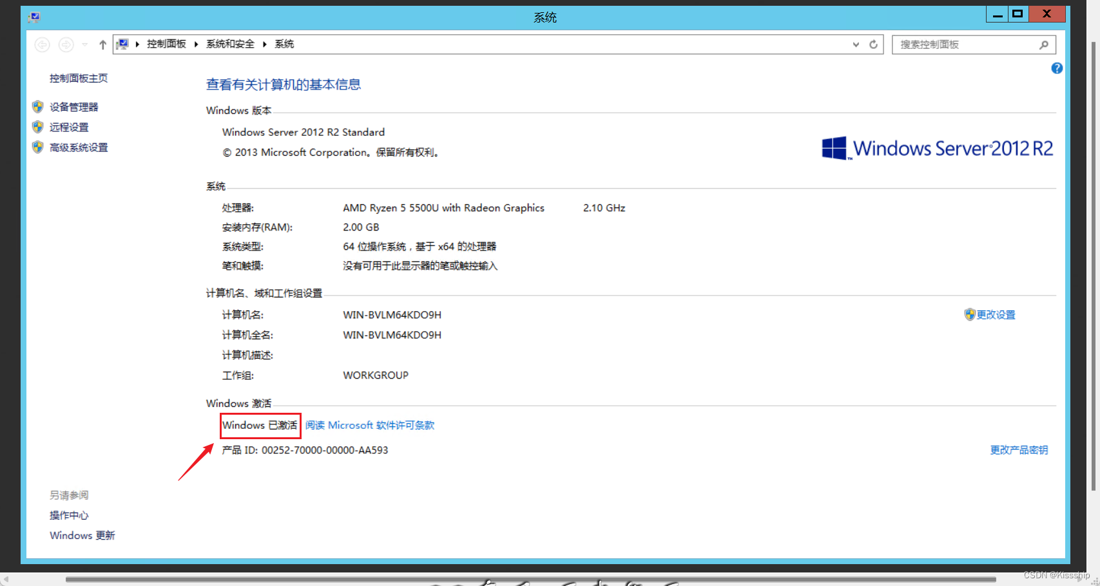Viewport: 1100px width, 586px height.
Task: Open Advanced system settings link
Action: pos(79,147)
